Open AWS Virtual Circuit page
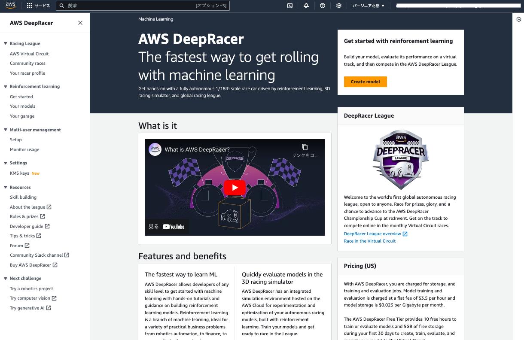Screen dimensions: 524x340 pos(29,54)
